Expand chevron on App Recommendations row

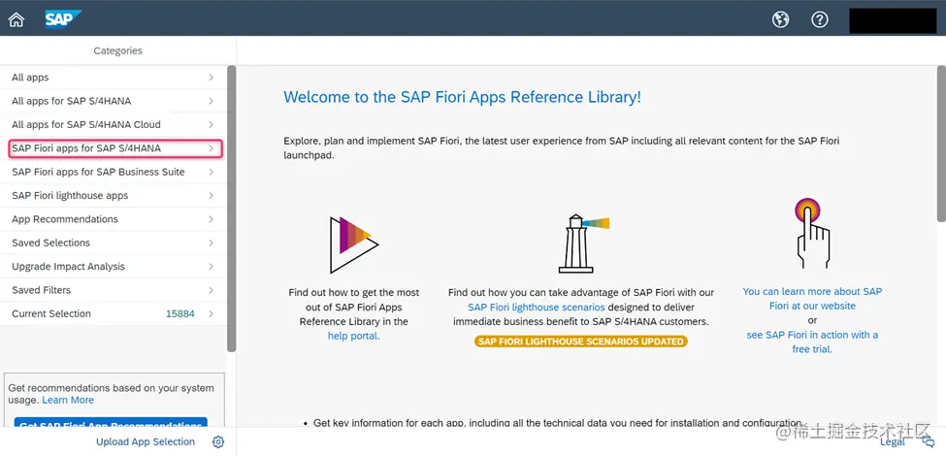[x=212, y=219]
